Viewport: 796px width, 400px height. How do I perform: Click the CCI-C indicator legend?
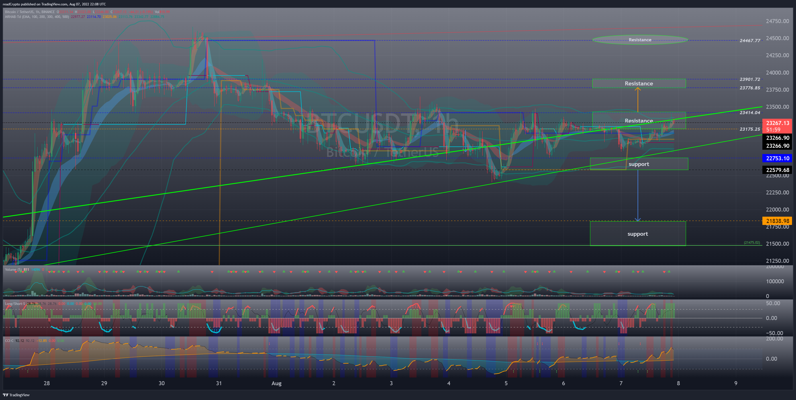pyautogui.click(x=9, y=341)
